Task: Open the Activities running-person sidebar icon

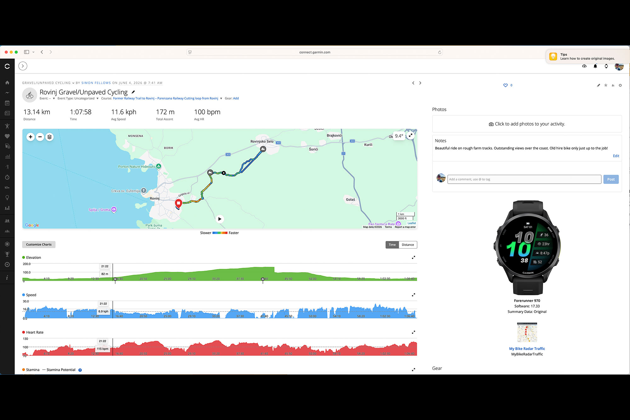Action: pos(7,126)
